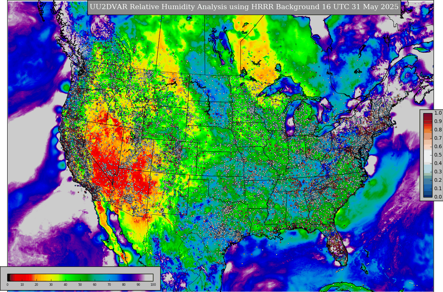The width and height of the screenshot is (443, 292).
Task: Pick the black segment at humidity scale start
Action: click(x=9, y=277)
